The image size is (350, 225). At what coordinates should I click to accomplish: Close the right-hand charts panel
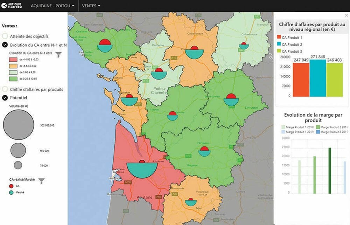(x=346, y=15)
